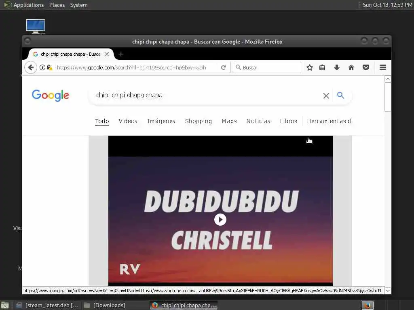Viewport: 414px width, 310px height.
Task: Open the Noticias results tab
Action: (258, 121)
